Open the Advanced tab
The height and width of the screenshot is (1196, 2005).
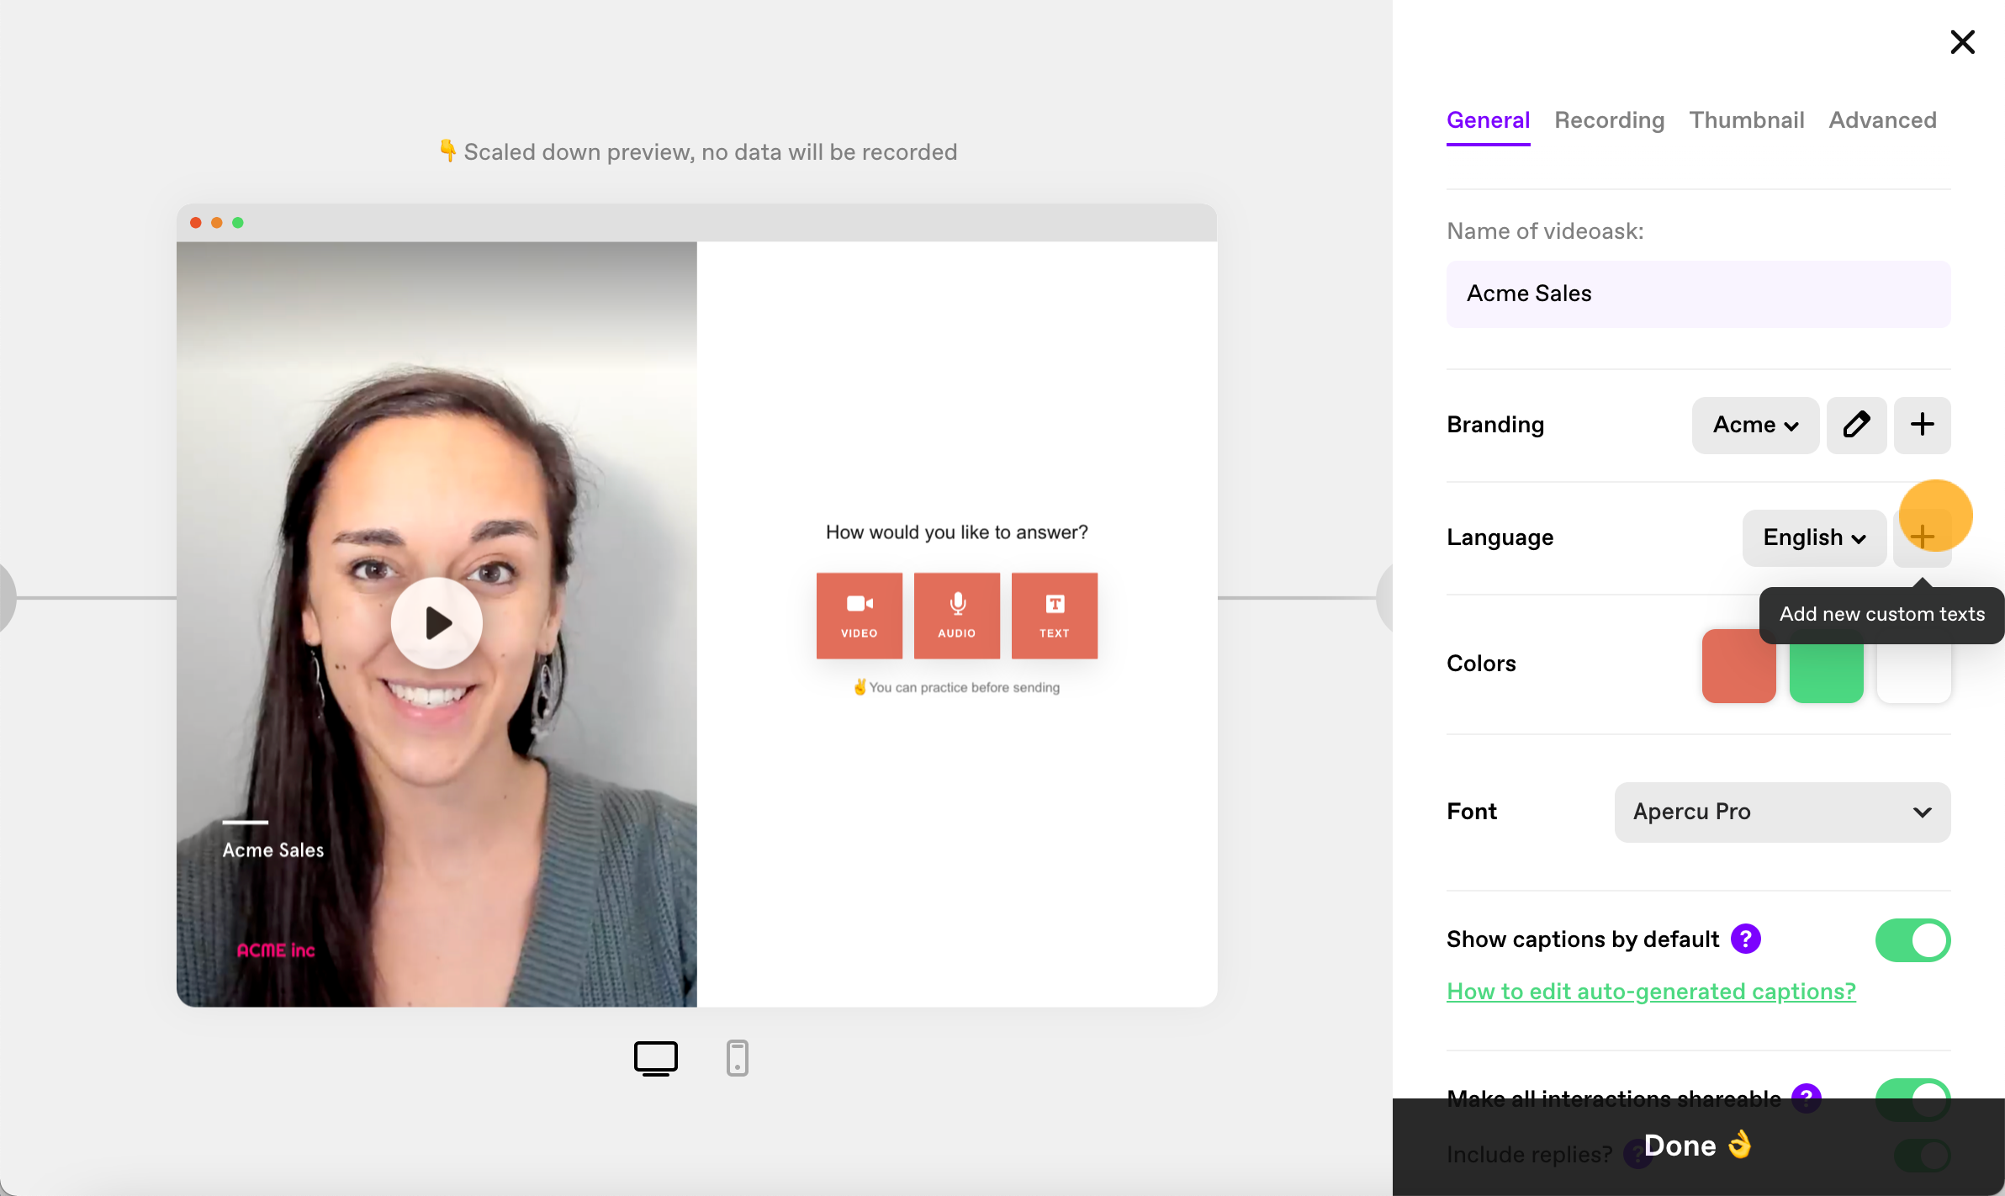click(1882, 120)
